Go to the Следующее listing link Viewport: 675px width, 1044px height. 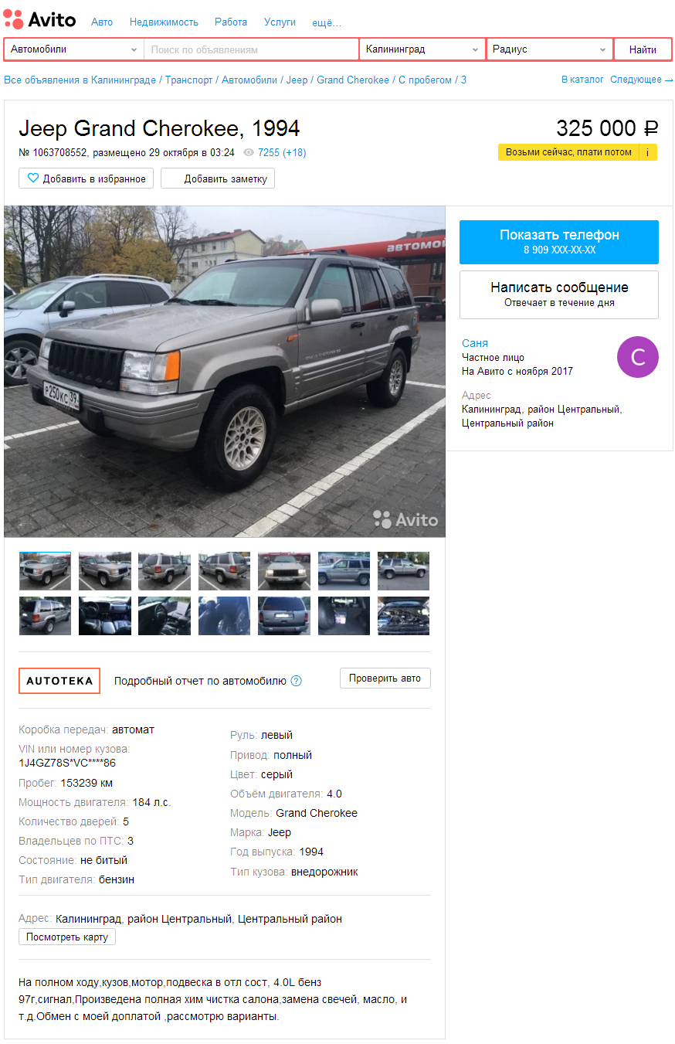(641, 80)
